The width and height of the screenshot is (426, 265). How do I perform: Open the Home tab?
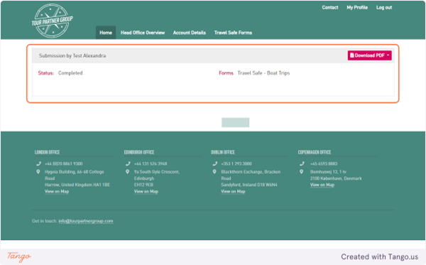(106, 33)
